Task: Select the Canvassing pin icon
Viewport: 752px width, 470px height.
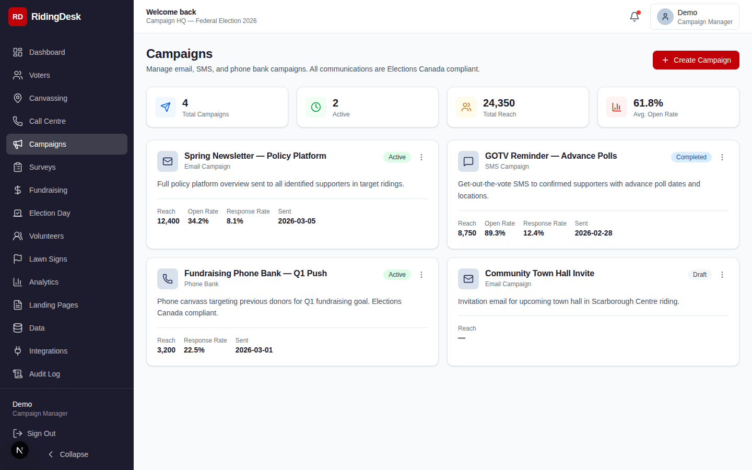Action: (x=18, y=98)
